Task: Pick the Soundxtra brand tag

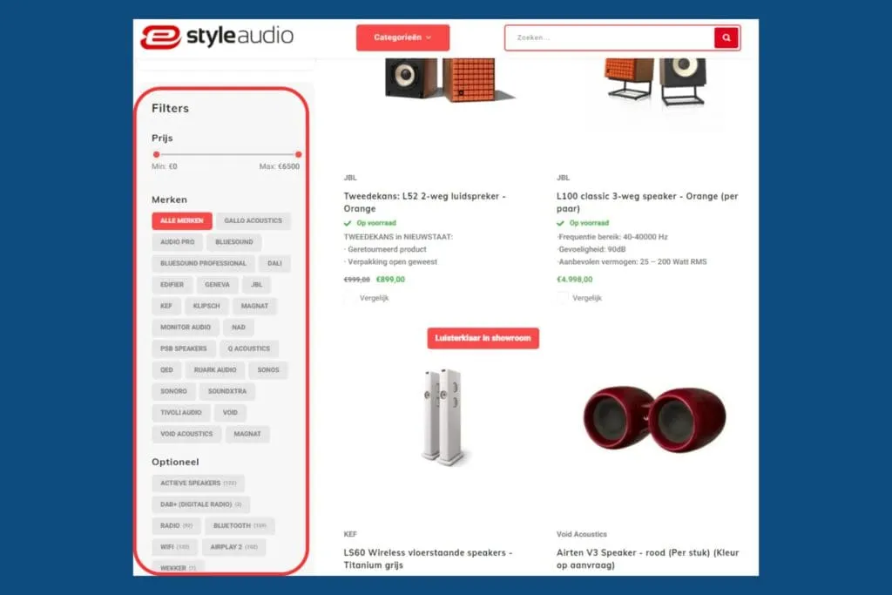Action: tap(227, 391)
